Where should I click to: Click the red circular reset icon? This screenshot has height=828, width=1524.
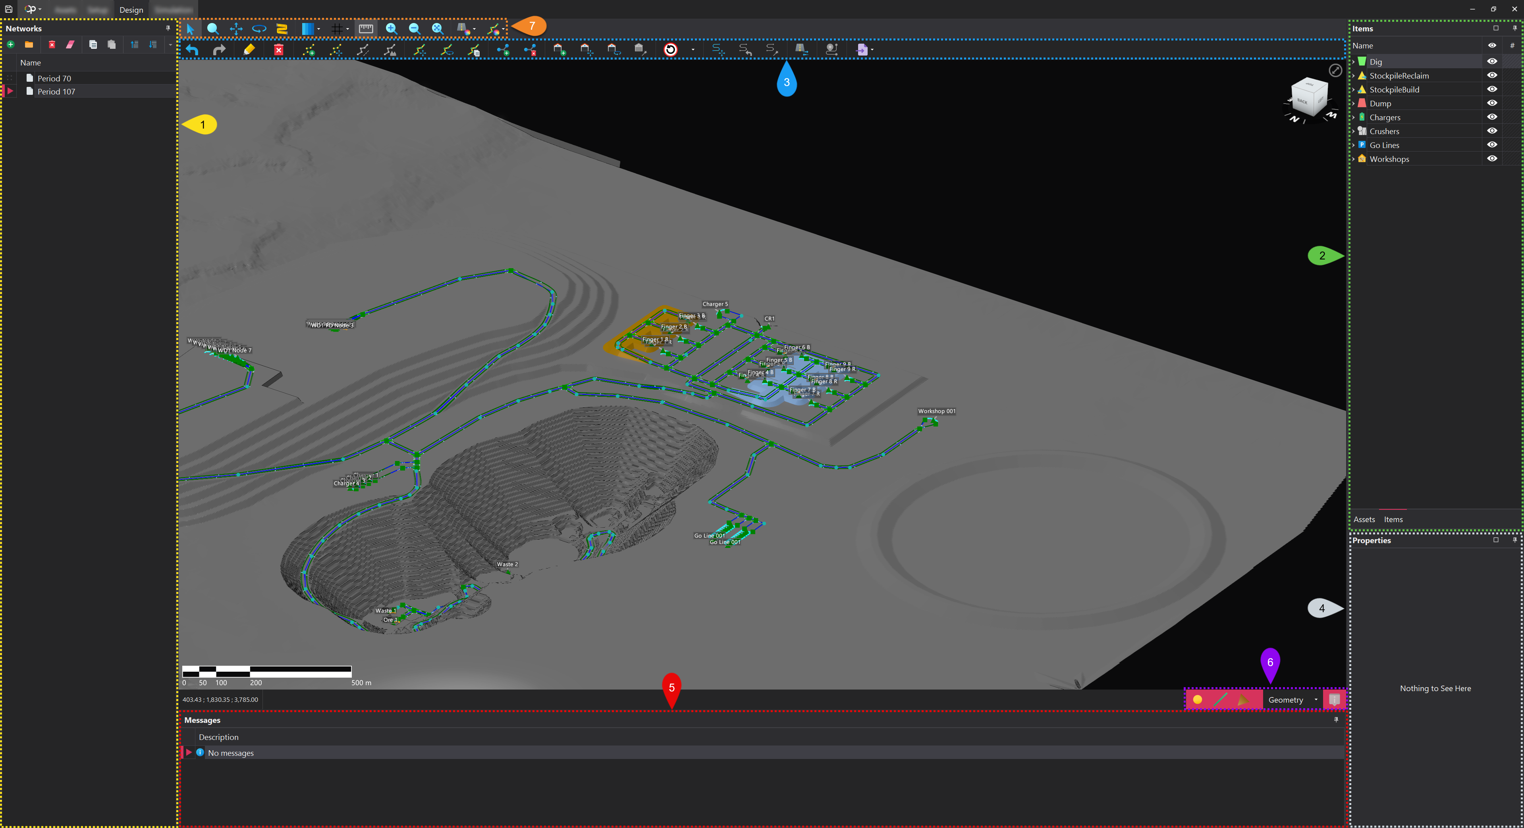(670, 50)
